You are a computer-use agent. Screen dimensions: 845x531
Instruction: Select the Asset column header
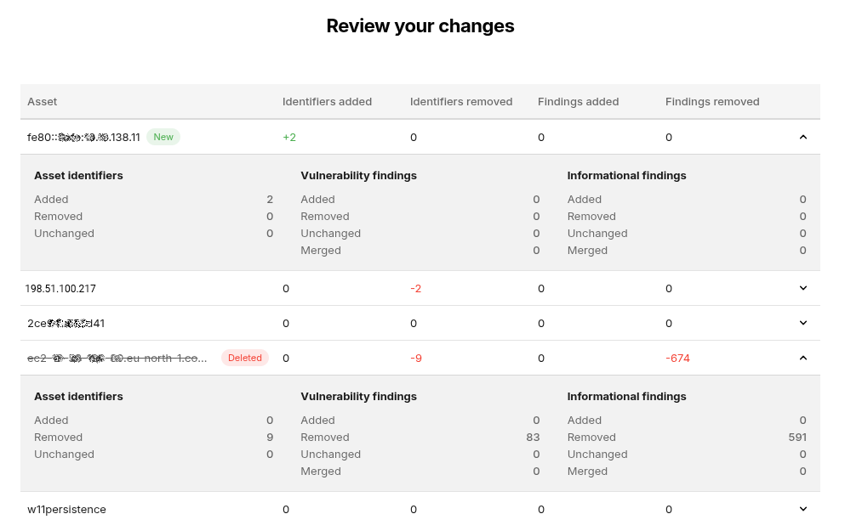(43, 101)
